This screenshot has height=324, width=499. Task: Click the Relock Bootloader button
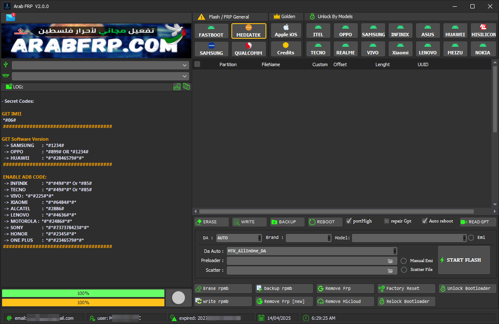tap(406, 301)
